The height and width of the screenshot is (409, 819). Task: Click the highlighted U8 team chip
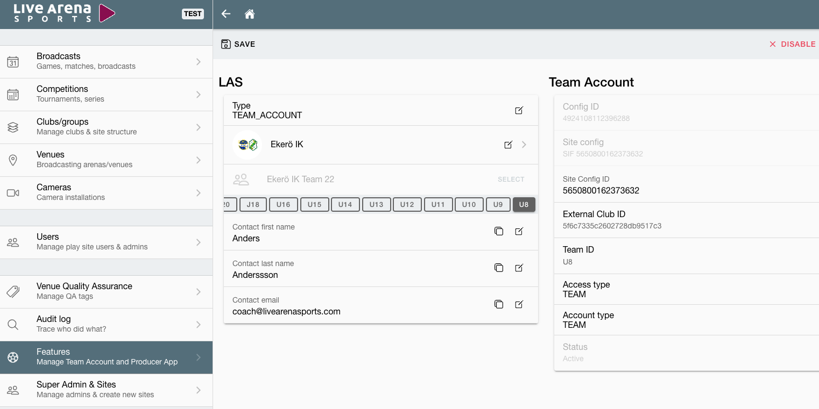[x=524, y=205]
